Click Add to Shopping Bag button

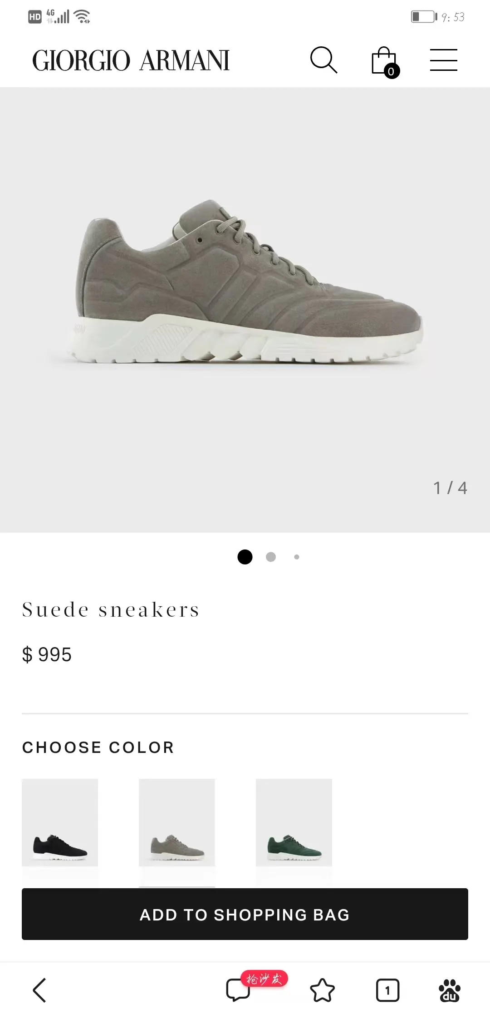pos(245,914)
